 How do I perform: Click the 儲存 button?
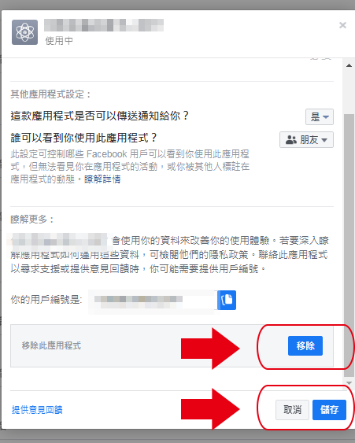(x=329, y=410)
